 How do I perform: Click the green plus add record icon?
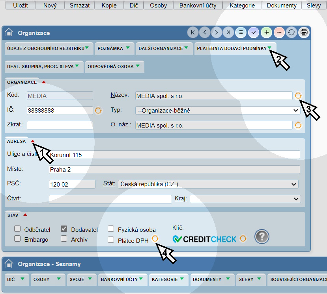coord(267,33)
